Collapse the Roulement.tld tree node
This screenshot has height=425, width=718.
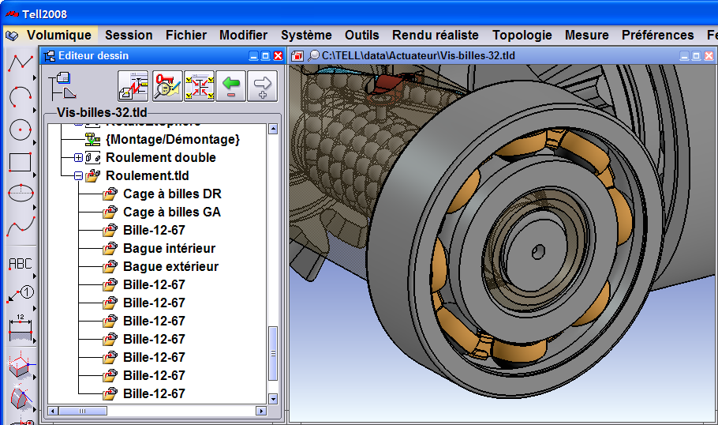pyautogui.click(x=78, y=176)
